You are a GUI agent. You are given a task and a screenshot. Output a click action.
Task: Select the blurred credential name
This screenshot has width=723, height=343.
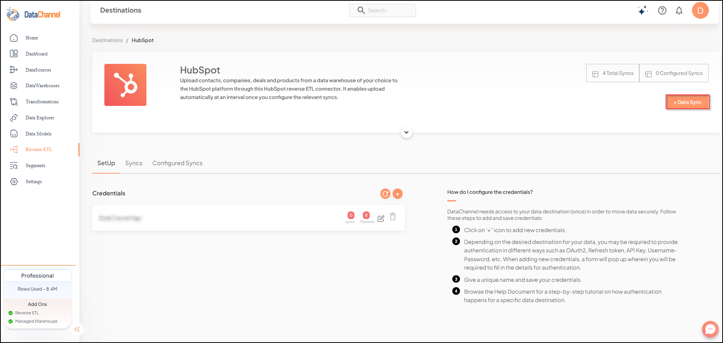[120, 218]
